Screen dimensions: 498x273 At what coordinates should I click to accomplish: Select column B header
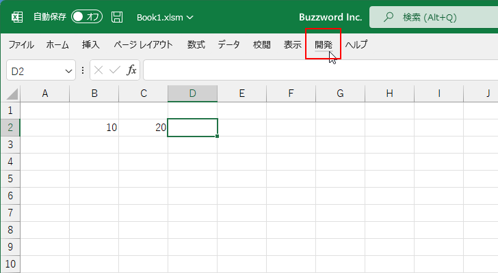point(94,94)
